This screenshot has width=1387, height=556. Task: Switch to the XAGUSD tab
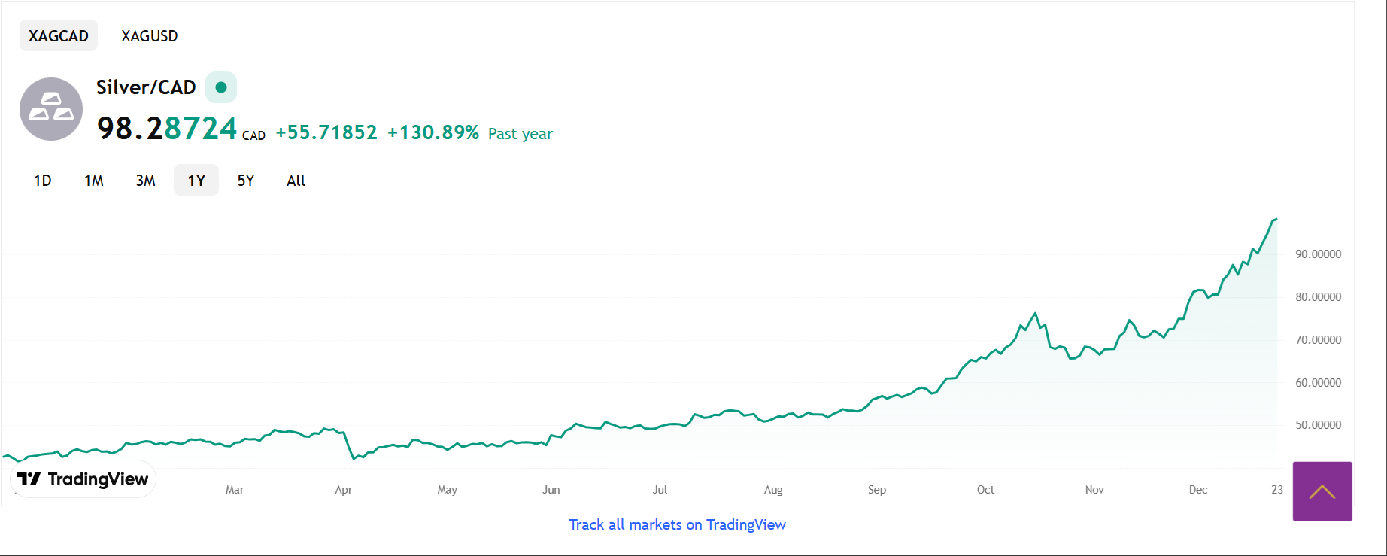pyautogui.click(x=150, y=36)
